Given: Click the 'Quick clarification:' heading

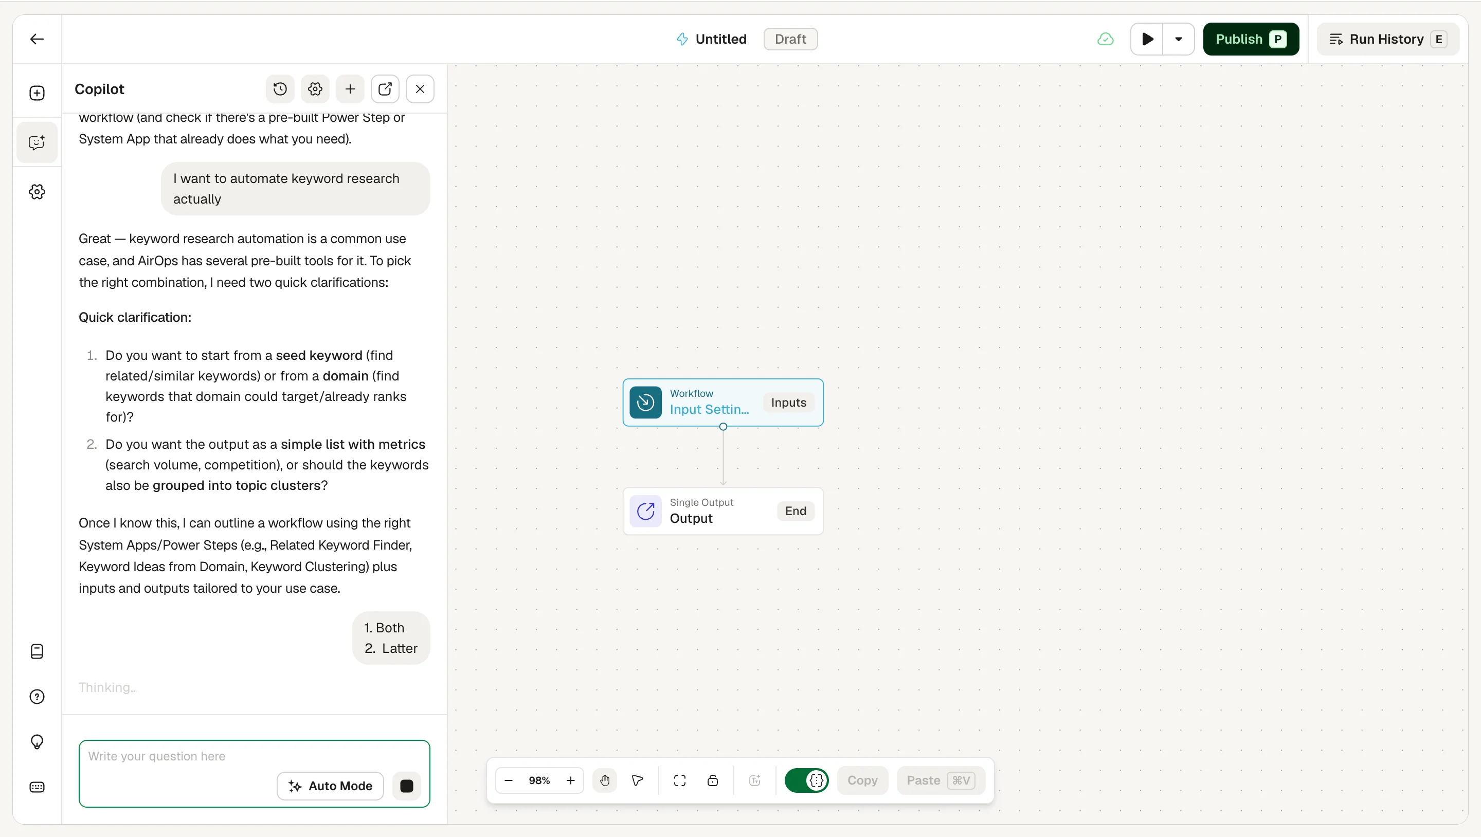Looking at the screenshot, I should click(135, 317).
